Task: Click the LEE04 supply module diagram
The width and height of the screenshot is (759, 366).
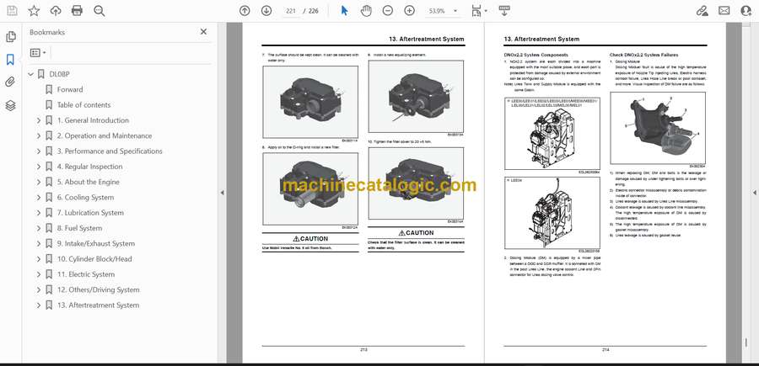Action: pos(552,213)
